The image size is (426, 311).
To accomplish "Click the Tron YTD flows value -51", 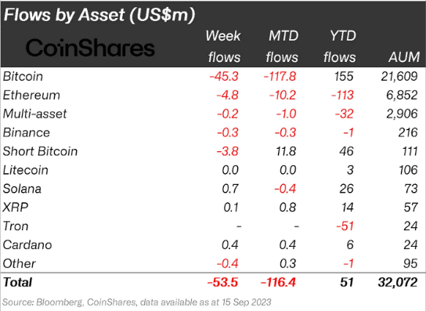I will coord(345,226).
